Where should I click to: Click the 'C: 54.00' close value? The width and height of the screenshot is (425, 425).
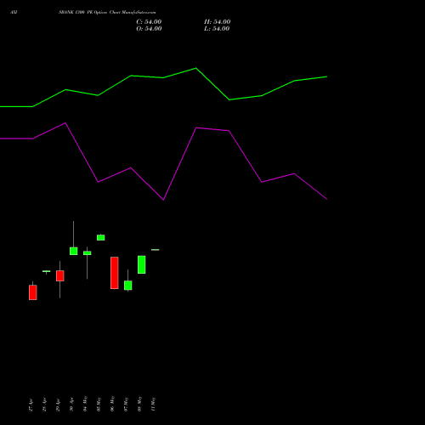click(x=149, y=22)
